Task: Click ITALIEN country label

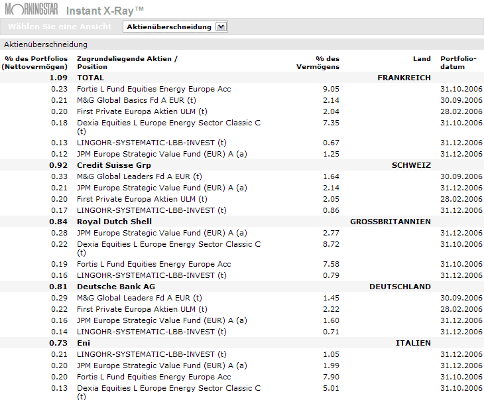Action: (x=413, y=343)
